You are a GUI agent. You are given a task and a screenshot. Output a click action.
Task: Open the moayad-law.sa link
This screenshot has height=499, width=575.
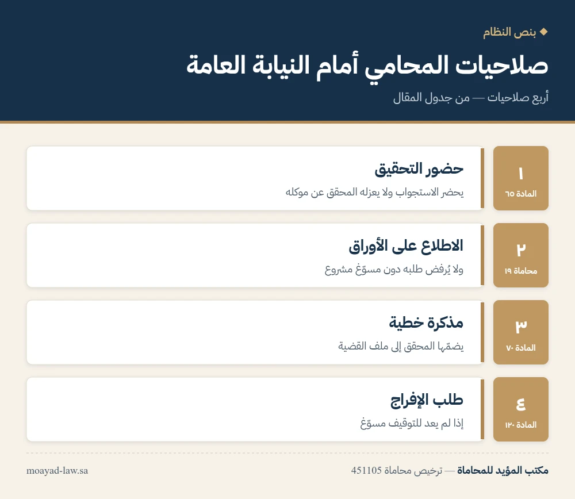tap(57, 470)
